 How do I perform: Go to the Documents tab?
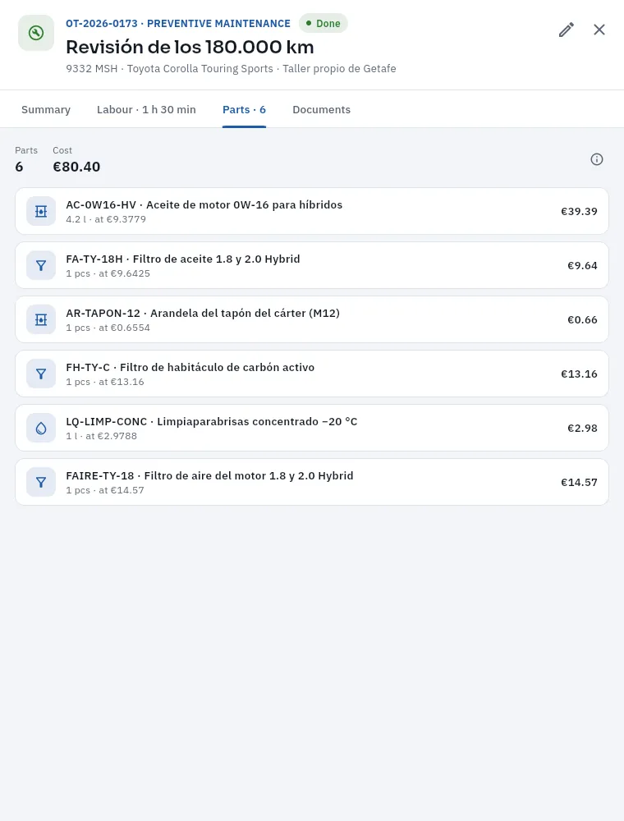tap(321, 109)
